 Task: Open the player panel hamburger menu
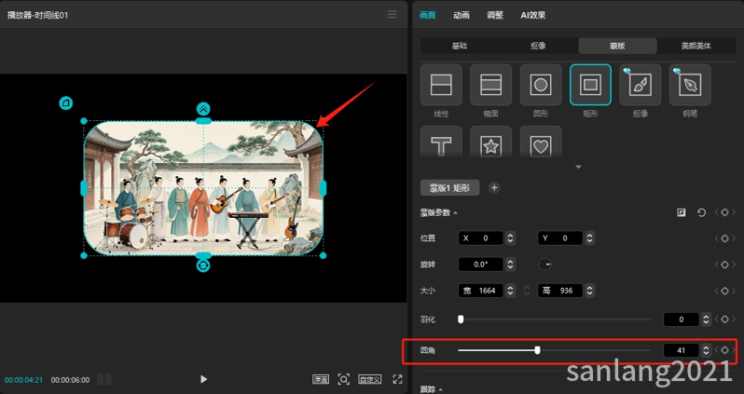[393, 15]
